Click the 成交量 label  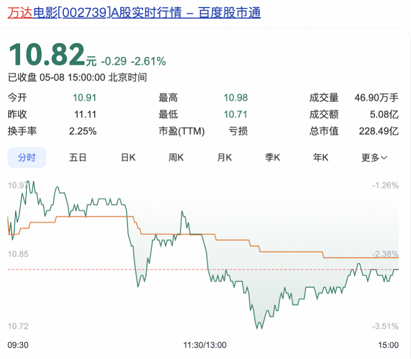(324, 98)
